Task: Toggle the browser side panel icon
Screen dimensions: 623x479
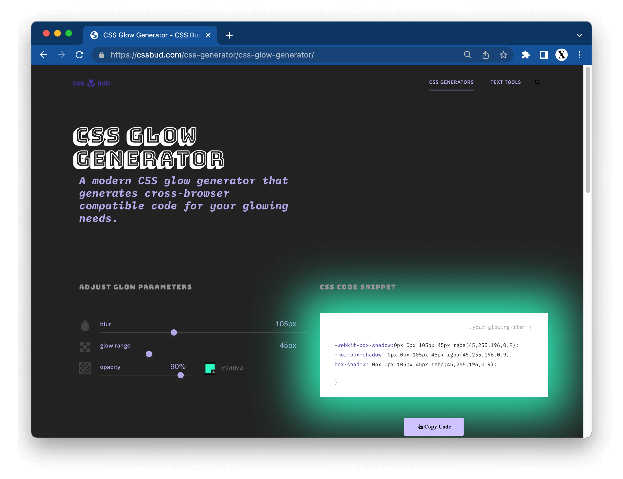Action: 543,55
